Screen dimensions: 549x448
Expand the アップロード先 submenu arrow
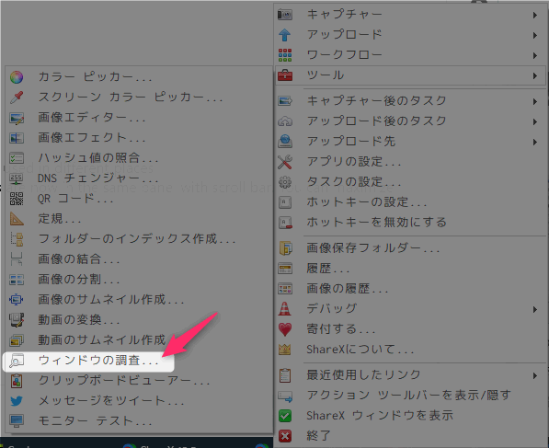(534, 143)
